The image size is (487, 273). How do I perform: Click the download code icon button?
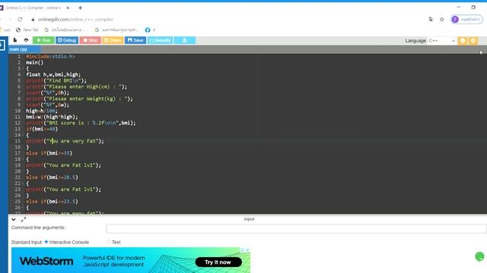[185, 40]
